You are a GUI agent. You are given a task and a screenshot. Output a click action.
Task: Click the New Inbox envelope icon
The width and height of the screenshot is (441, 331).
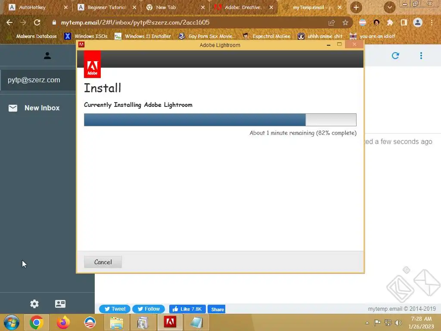(x=13, y=108)
